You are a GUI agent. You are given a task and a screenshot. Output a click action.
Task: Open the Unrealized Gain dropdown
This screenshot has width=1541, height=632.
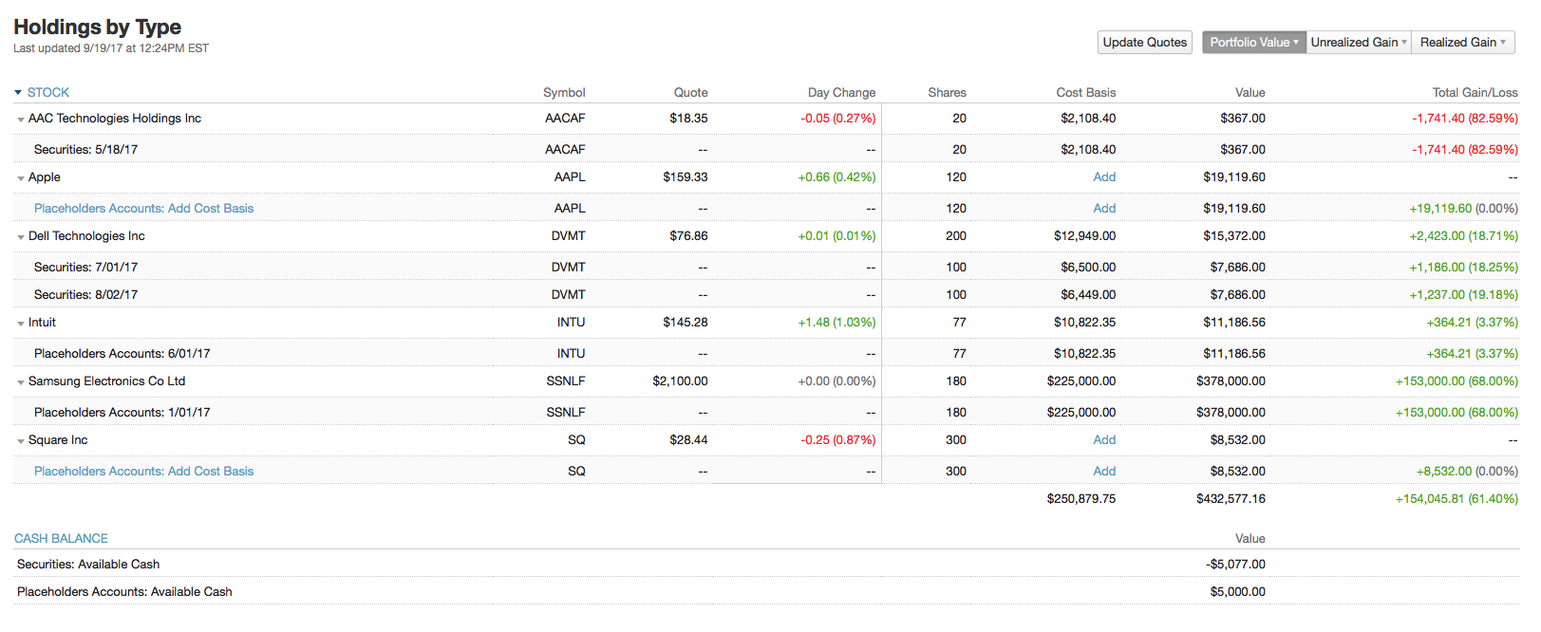[x=1358, y=43]
